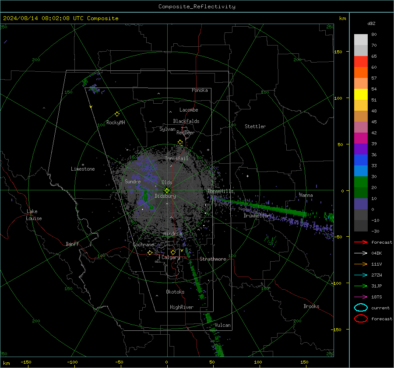Click the 65 dBZ red color swatch

point(361,62)
